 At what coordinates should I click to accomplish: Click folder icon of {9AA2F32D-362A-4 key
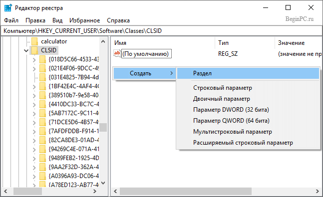click(42, 167)
